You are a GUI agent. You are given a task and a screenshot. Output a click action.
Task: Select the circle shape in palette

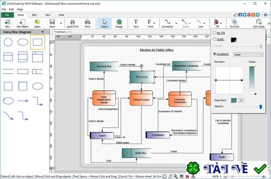[x=8, y=42]
